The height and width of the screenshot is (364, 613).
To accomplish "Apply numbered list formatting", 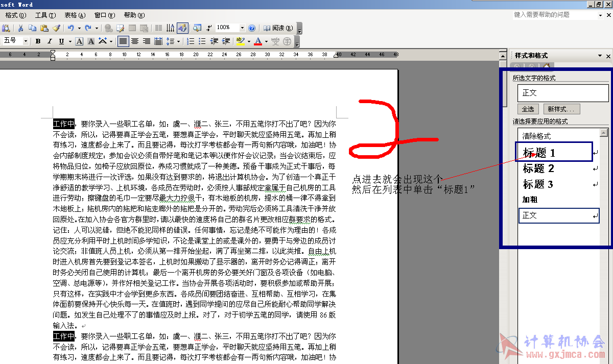I will (190, 41).
